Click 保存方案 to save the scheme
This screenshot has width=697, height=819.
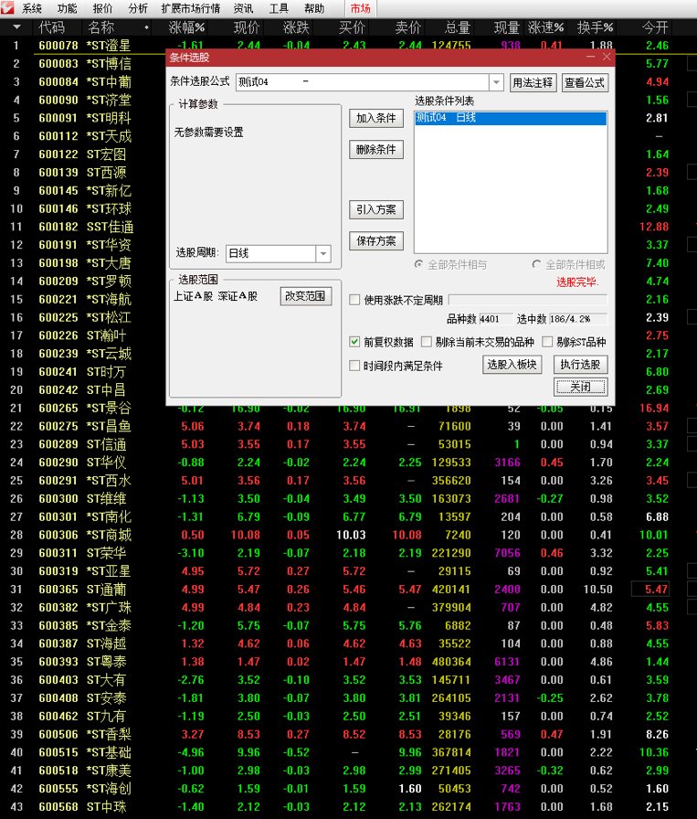coord(375,241)
